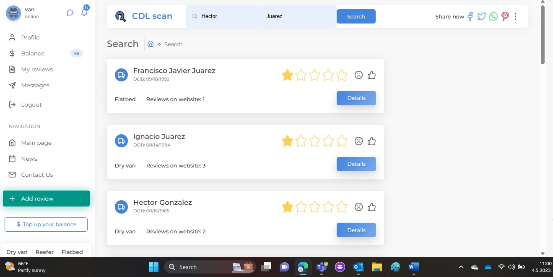This screenshot has height=277, width=553.
Task: Show hidden system tray icons chevron
Action: (461, 267)
